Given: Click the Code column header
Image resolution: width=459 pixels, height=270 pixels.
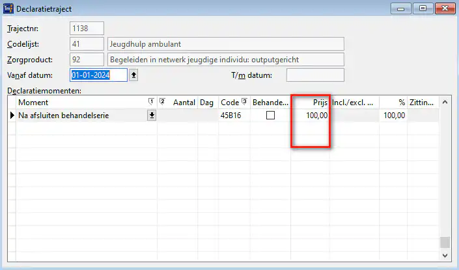Looking at the screenshot, I should [x=230, y=103].
